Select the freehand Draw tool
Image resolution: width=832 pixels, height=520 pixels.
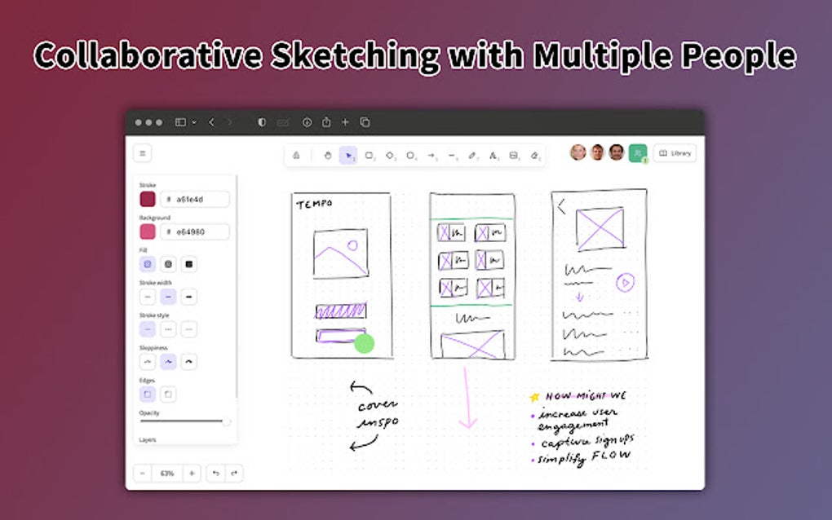pos(471,155)
